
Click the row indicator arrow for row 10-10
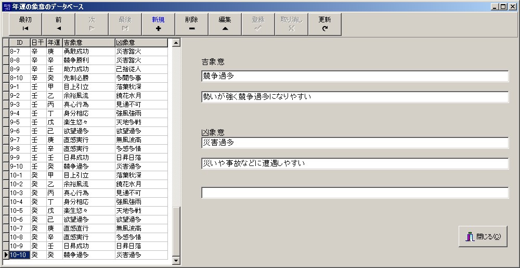(x=6, y=255)
